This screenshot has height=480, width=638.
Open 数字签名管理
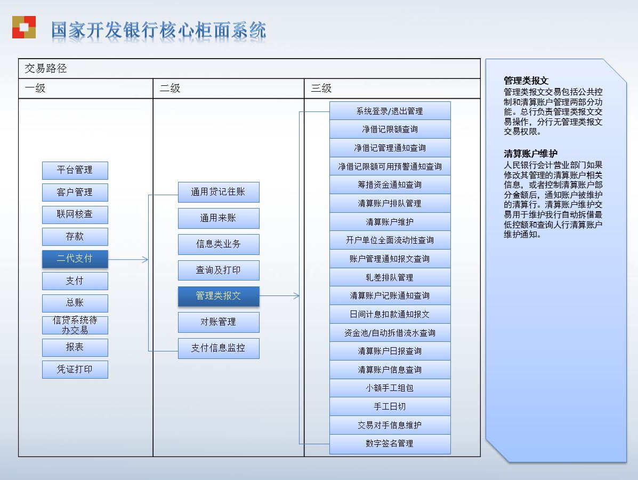pyautogui.click(x=390, y=444)
